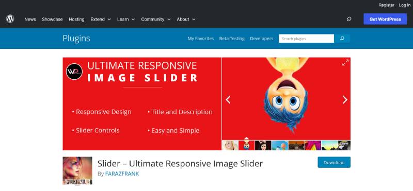Image resolution: width=413 pixels, height=191 pixels.
Task: Go to previous slide arrow in banner
Action: [228, 99]
